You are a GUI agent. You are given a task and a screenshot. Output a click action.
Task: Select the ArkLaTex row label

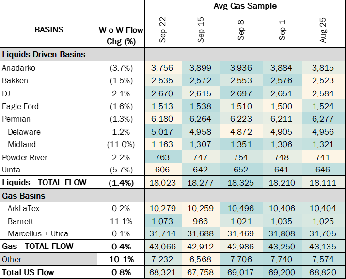pyautogui.click(x=23, y=208)
